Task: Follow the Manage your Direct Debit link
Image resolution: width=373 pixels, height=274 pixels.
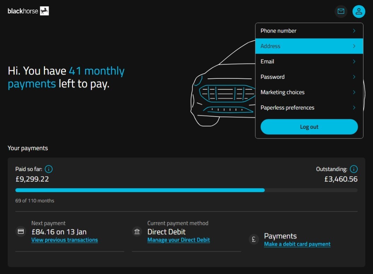Action: point(178,240)
